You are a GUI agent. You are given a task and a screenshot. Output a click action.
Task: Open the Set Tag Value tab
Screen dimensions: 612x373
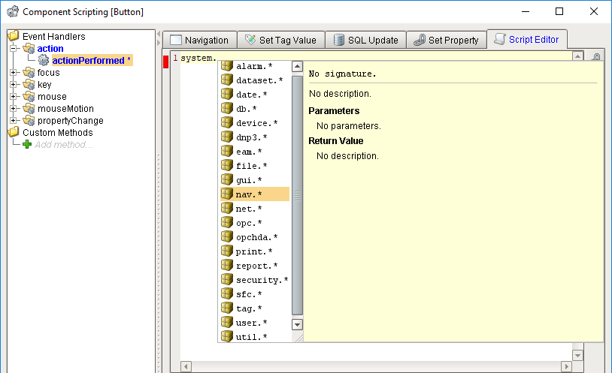coord(281,40)
